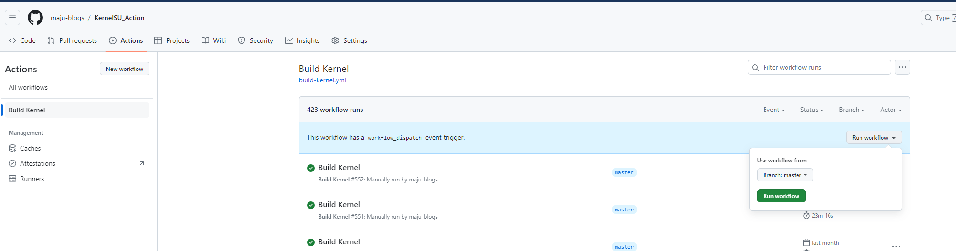
Task: Click the search magnifier icon top right
Action: pyautogui.click(x=928, y=18)
